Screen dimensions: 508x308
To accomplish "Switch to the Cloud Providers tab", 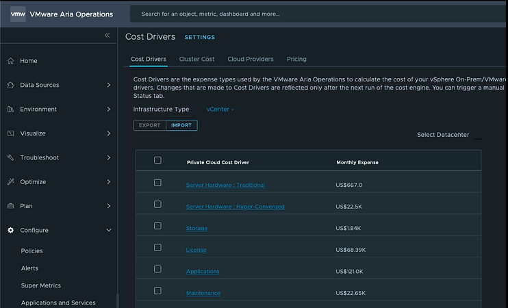I will point(251,60).
